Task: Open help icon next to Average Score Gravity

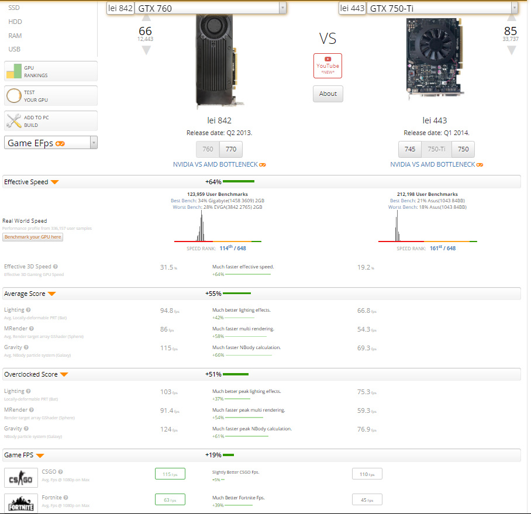Action: [x=26, y=347]
